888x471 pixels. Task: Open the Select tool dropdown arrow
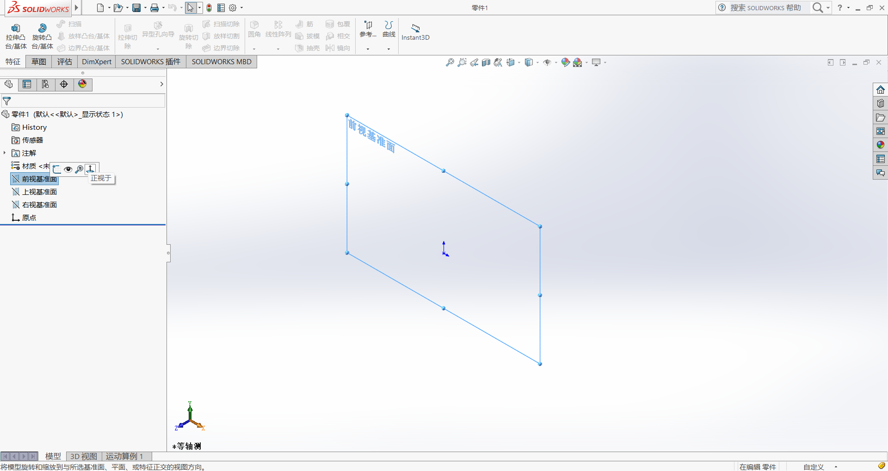(x=199, y=8)
